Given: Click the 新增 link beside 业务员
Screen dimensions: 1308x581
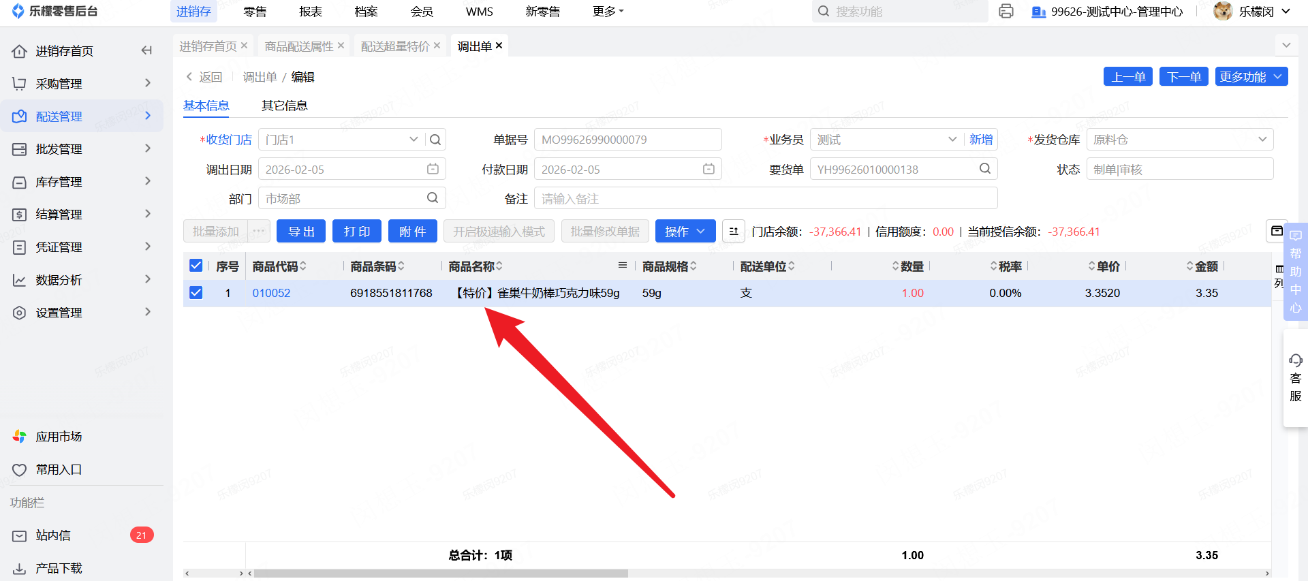Looking at the screenshot, I should coord(981,140).
